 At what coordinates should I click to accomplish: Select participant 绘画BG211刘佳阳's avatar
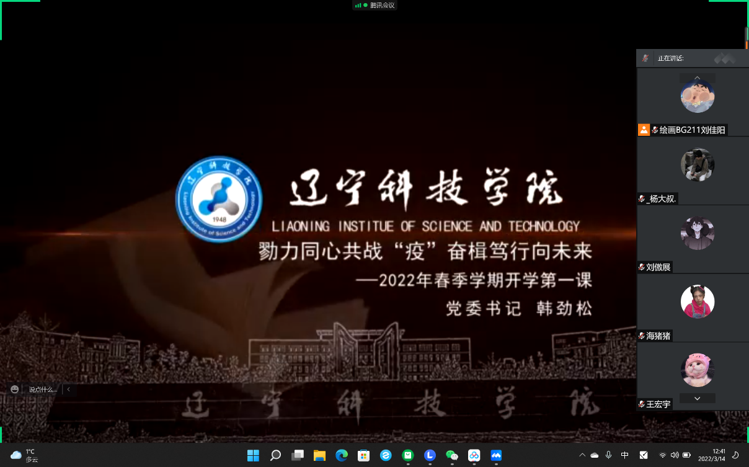[698, 96]
